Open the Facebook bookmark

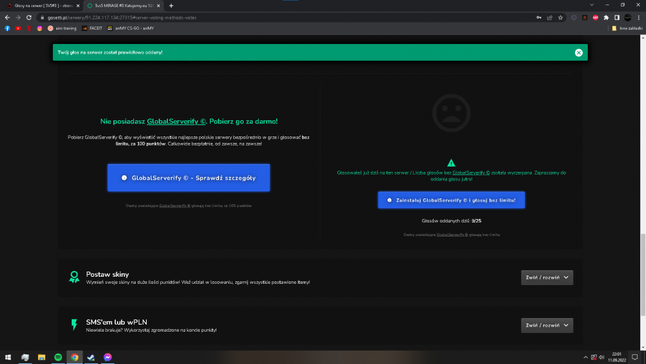7,28
